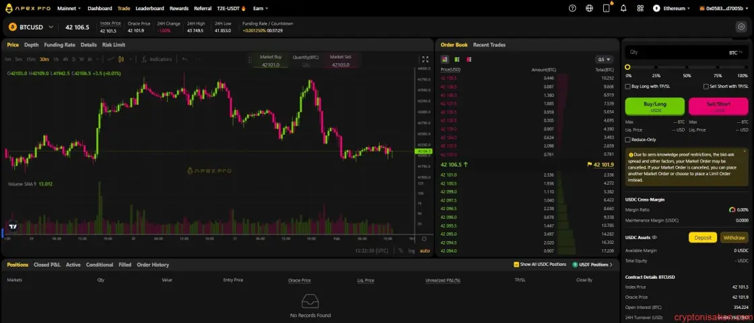The width and height of the screenshot is (754, 323).
Task: Set quantity slider to 50%
Action: (687, 68)
